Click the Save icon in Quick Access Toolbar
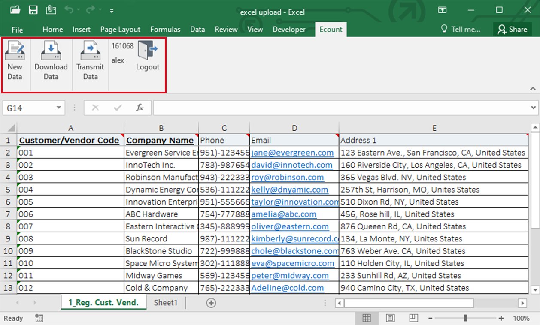The height and width of the screenshot is (325, 540). click(33, 9)
